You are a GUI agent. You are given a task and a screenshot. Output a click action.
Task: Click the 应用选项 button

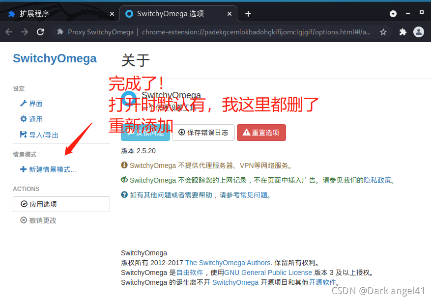coord(61,204)
